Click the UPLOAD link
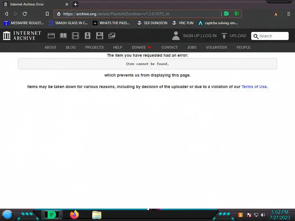The width and height of the screenshot is (295, 221). [238, 36]
